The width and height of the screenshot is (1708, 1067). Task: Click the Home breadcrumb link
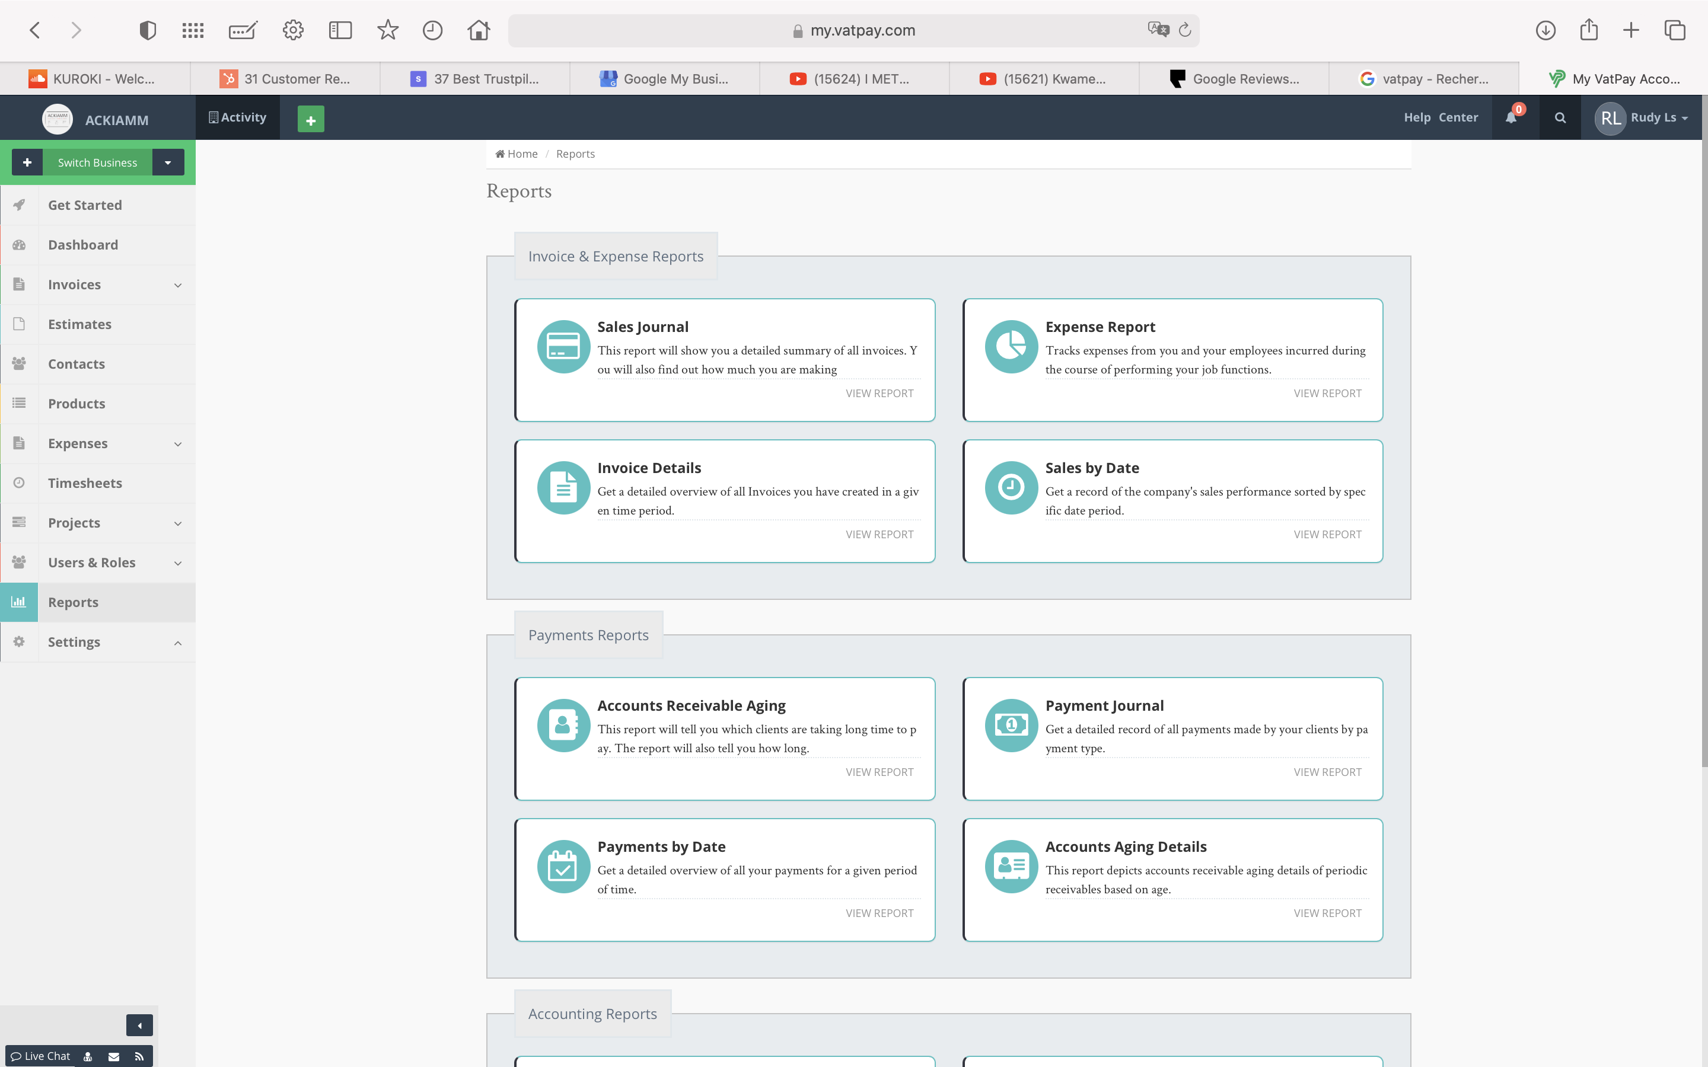point(521,154)
